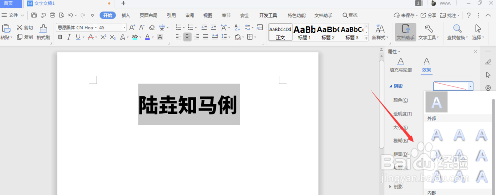496x195 pixels.
Task: Click the Sort A-Z icon
Action: point(238,28)
